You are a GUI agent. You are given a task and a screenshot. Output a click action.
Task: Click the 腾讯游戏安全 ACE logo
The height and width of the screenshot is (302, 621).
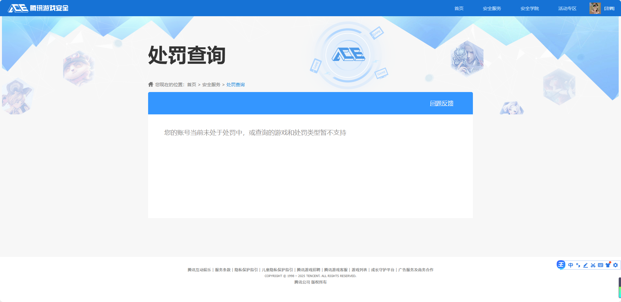click(37, 8)
